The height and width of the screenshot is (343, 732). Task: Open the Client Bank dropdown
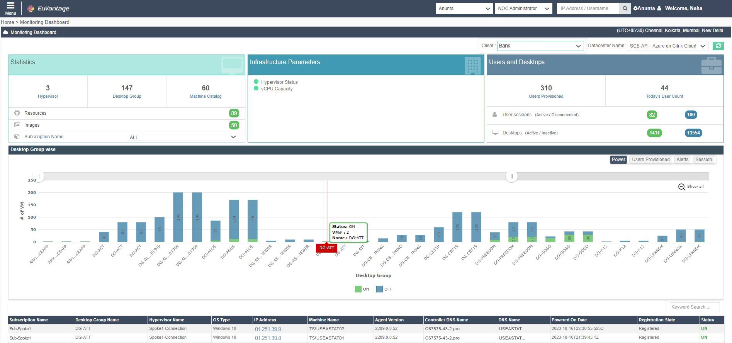click(540, 46)
